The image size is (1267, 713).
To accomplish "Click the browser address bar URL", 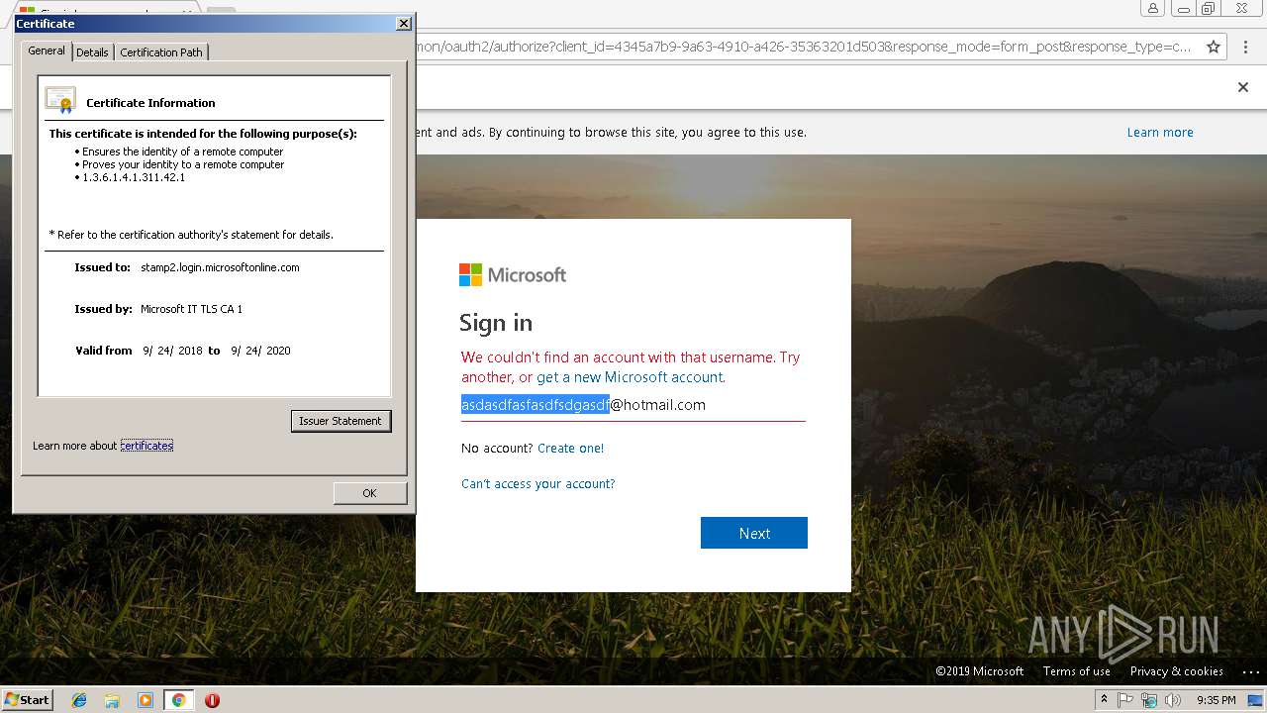I will [x=803, y=47].
